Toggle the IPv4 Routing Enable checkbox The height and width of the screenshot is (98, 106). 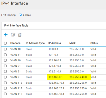(x=20, y=15)
